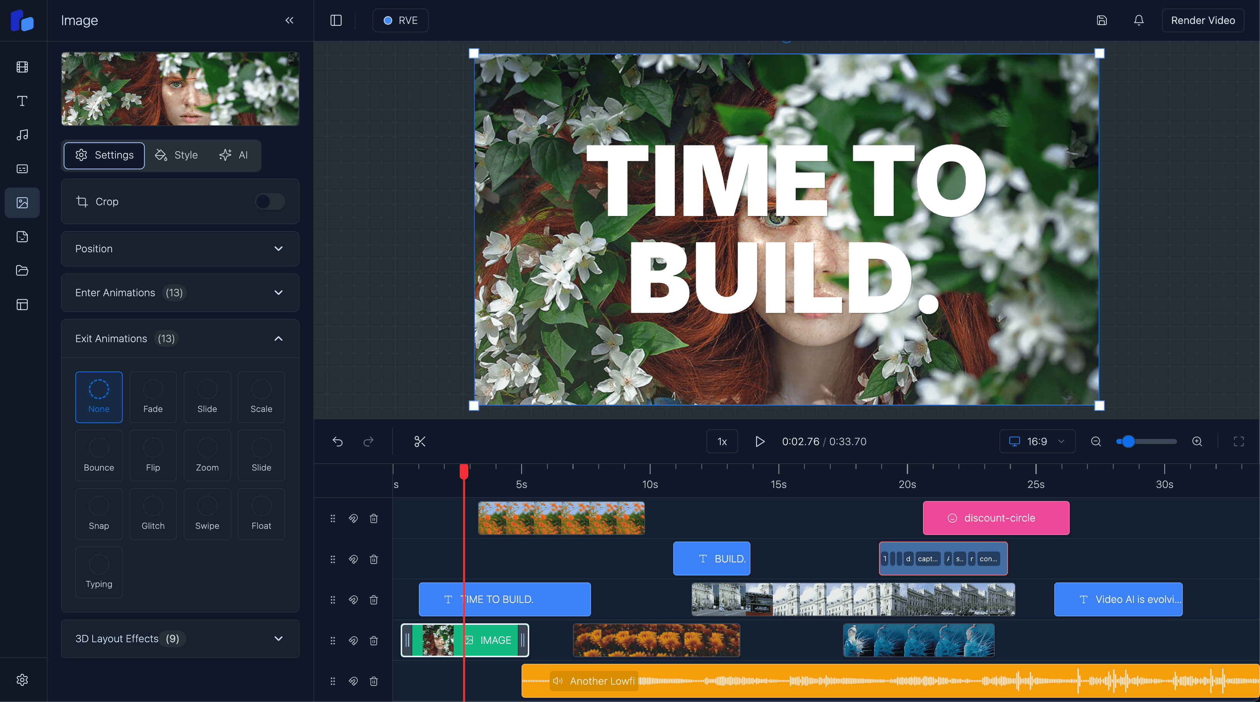Open the Audio music panel
Image resolution: width=1260 pixels, height=702 pixels.
pyautogui.click(x=22, y=135)
